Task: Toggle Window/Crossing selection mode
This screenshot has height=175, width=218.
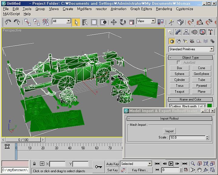Action: click(103, 22)
